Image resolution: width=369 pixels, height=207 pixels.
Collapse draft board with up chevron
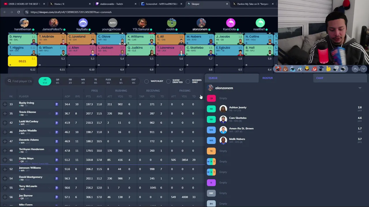[x=355, y=69]
